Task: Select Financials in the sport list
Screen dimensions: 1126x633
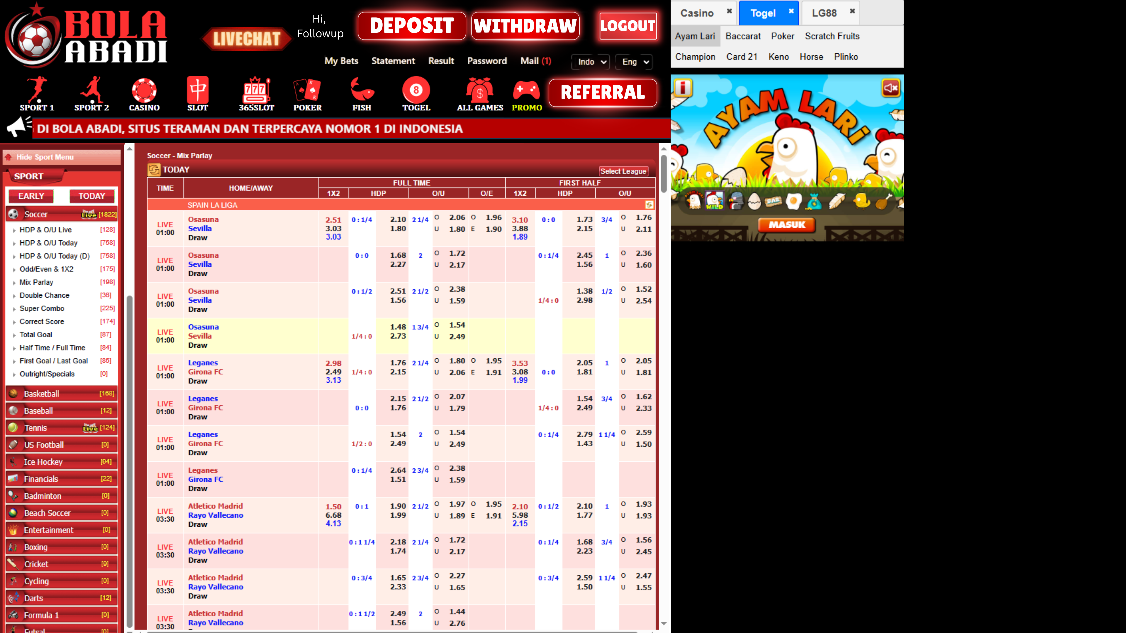Action: click(x=62, y=479)
